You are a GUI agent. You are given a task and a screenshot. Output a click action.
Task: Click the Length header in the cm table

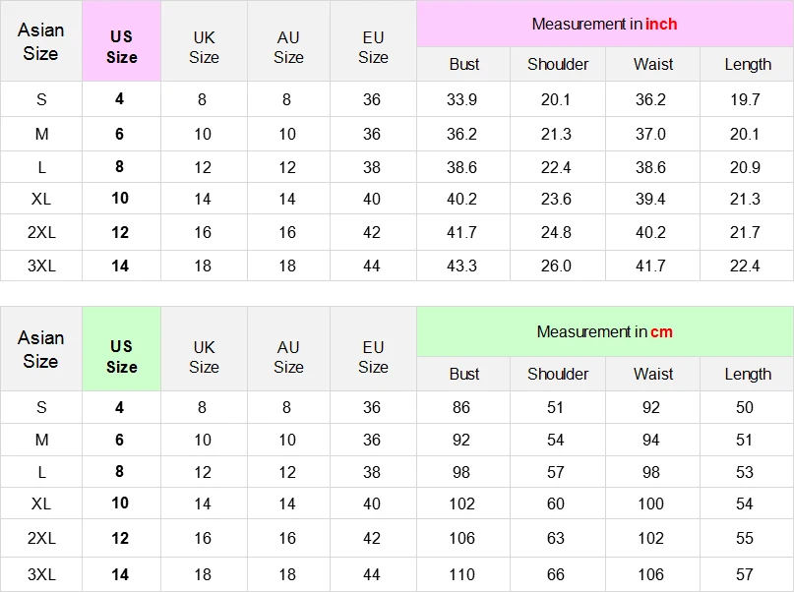(x=748, y=374)
